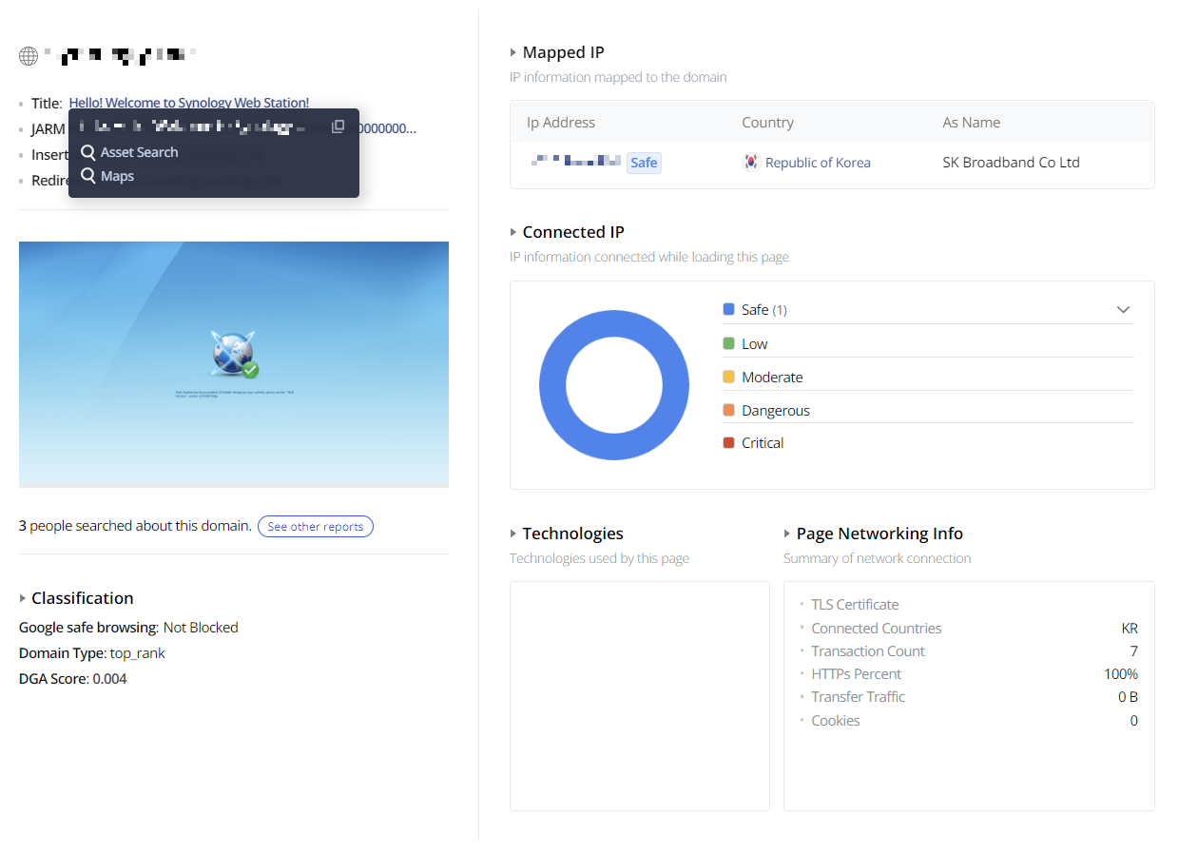
Task: Collapse the Technologies section triangle
Action: coord(513,534)
